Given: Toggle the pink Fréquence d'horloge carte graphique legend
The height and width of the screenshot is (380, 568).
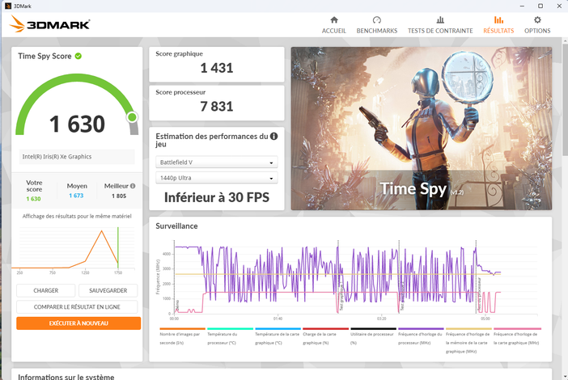Looking at the screenshot, I should [x=516, y=338].
